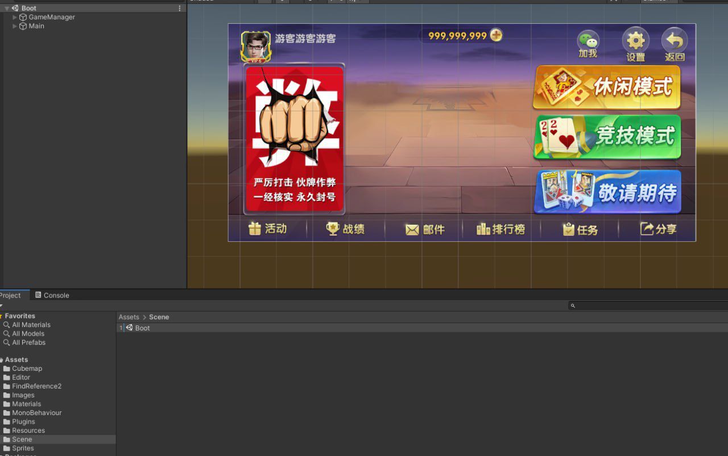Expand the Main object in Hierarchy
728x456 pixels.
(x=15, y=26)
